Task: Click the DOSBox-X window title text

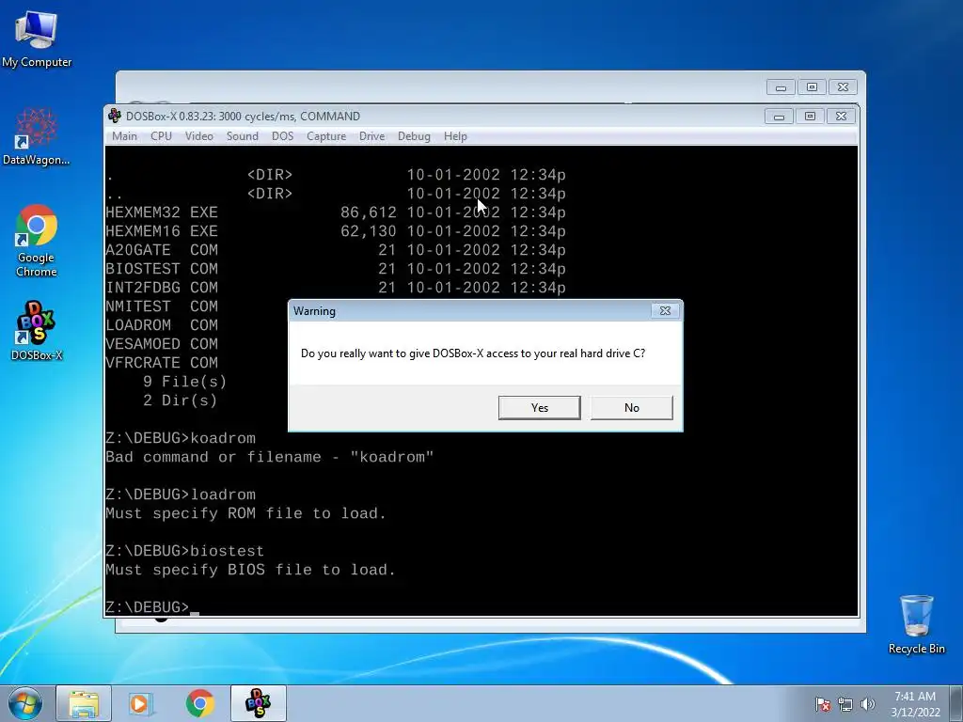Action: (x=243, y=116)
